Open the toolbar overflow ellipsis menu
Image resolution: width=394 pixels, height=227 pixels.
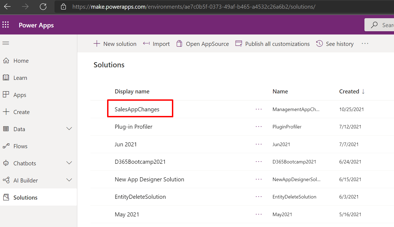pyautogui.click(x=365, y=44)
